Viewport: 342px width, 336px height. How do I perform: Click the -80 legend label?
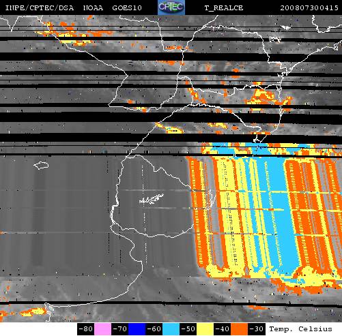tap(86, 329)
